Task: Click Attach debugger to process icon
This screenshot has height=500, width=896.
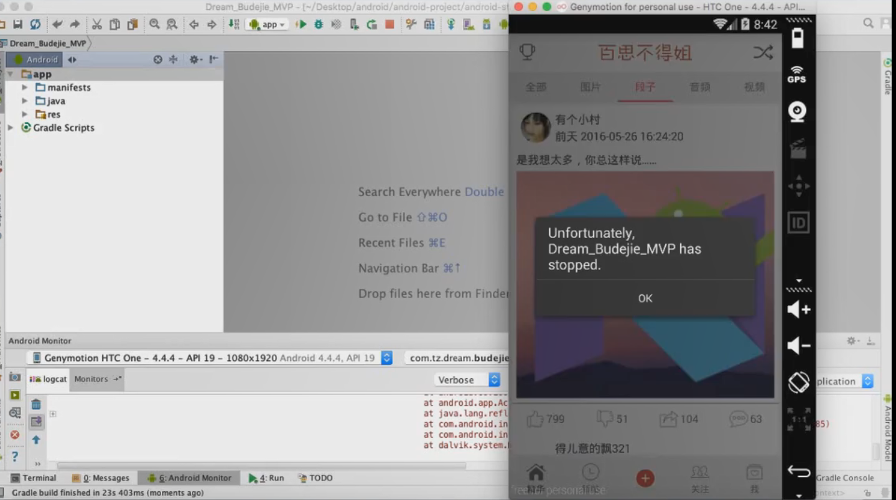Action: coord(354,24)
